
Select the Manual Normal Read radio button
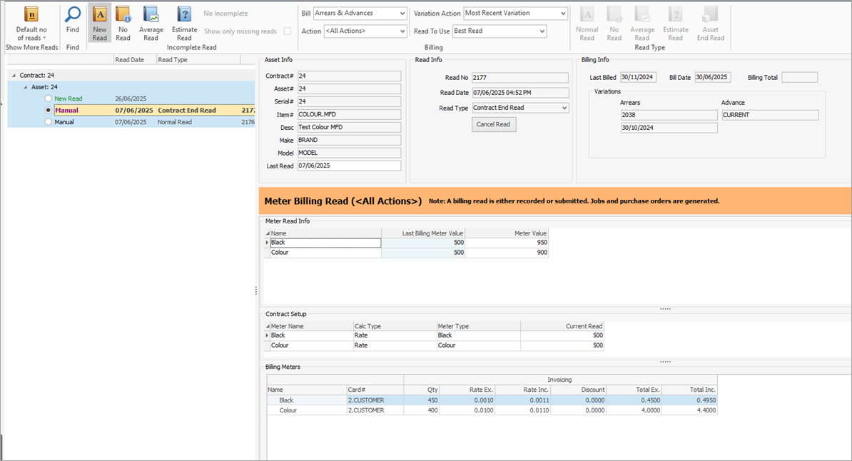pyautogui.click(x=48, y=122)
